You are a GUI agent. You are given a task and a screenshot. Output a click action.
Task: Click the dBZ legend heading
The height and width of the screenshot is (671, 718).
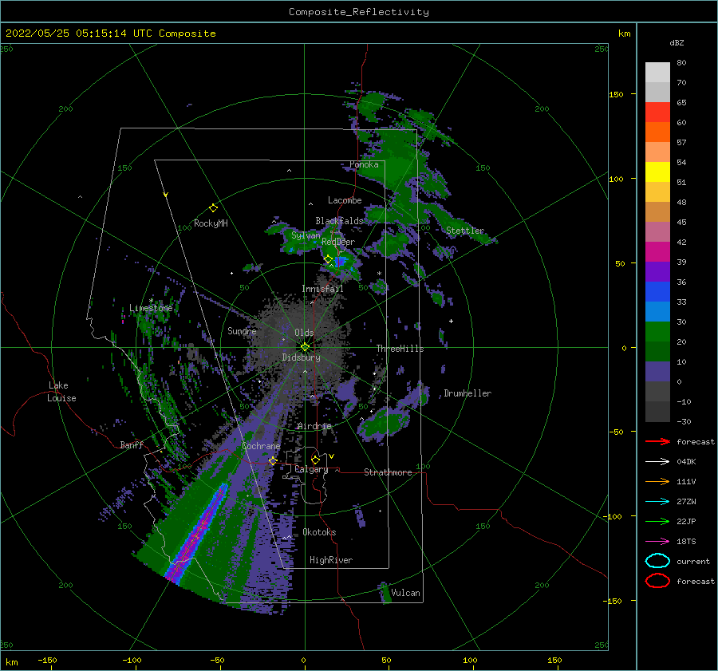point(677,42)
